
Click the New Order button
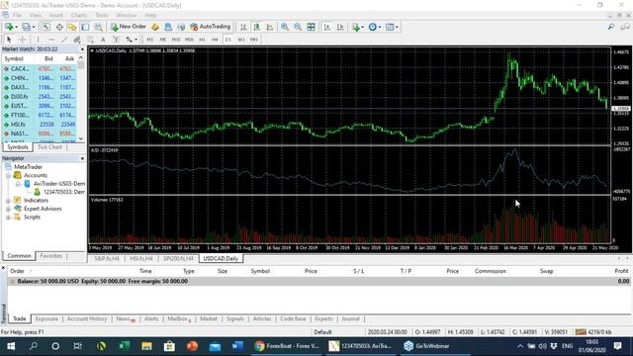[x=128, y=27]
